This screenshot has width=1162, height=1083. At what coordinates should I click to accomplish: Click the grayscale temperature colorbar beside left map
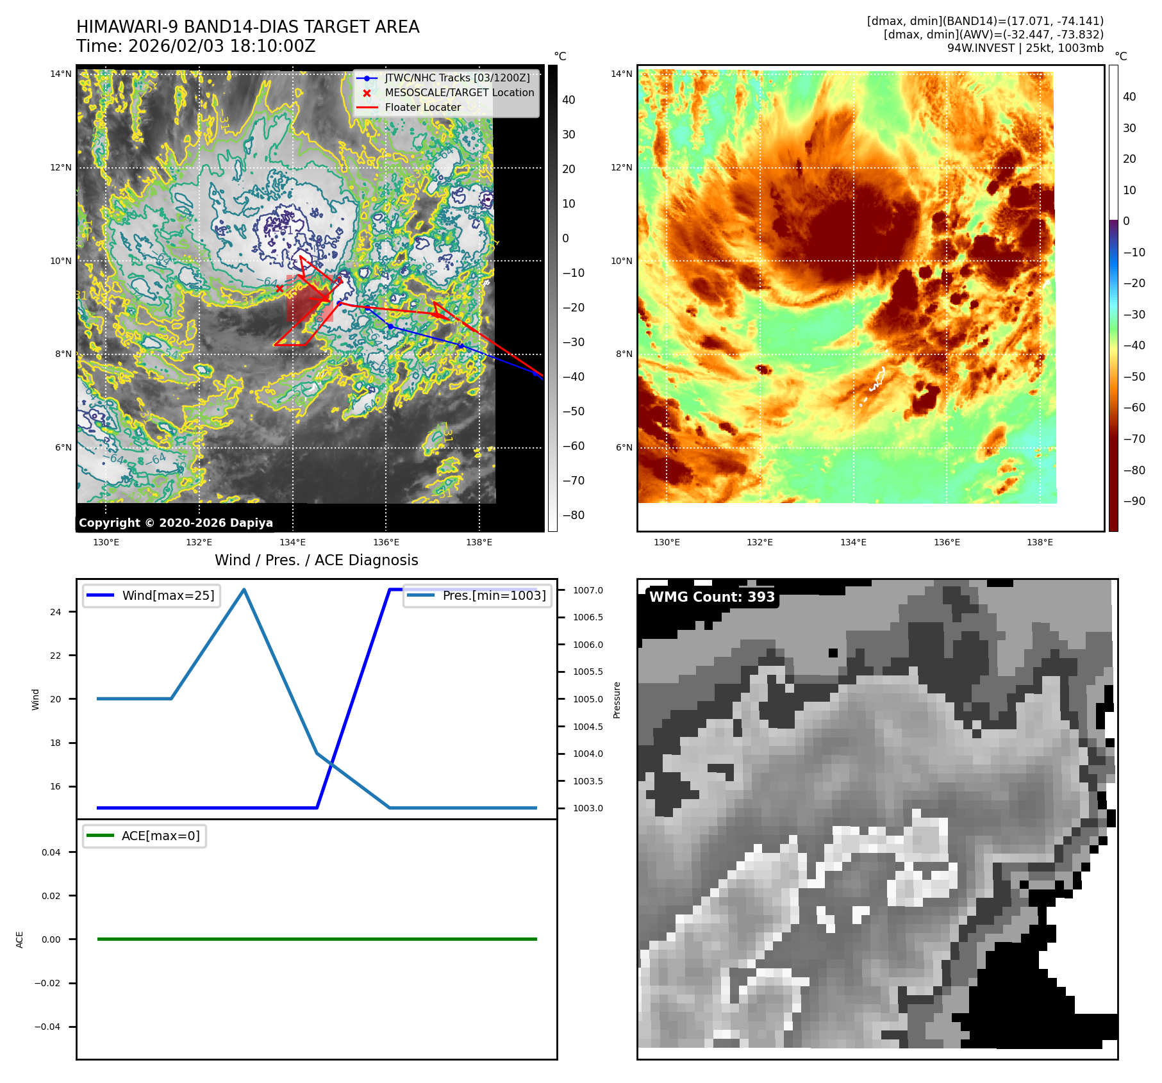pyautogui.click(x=552, y=298)
